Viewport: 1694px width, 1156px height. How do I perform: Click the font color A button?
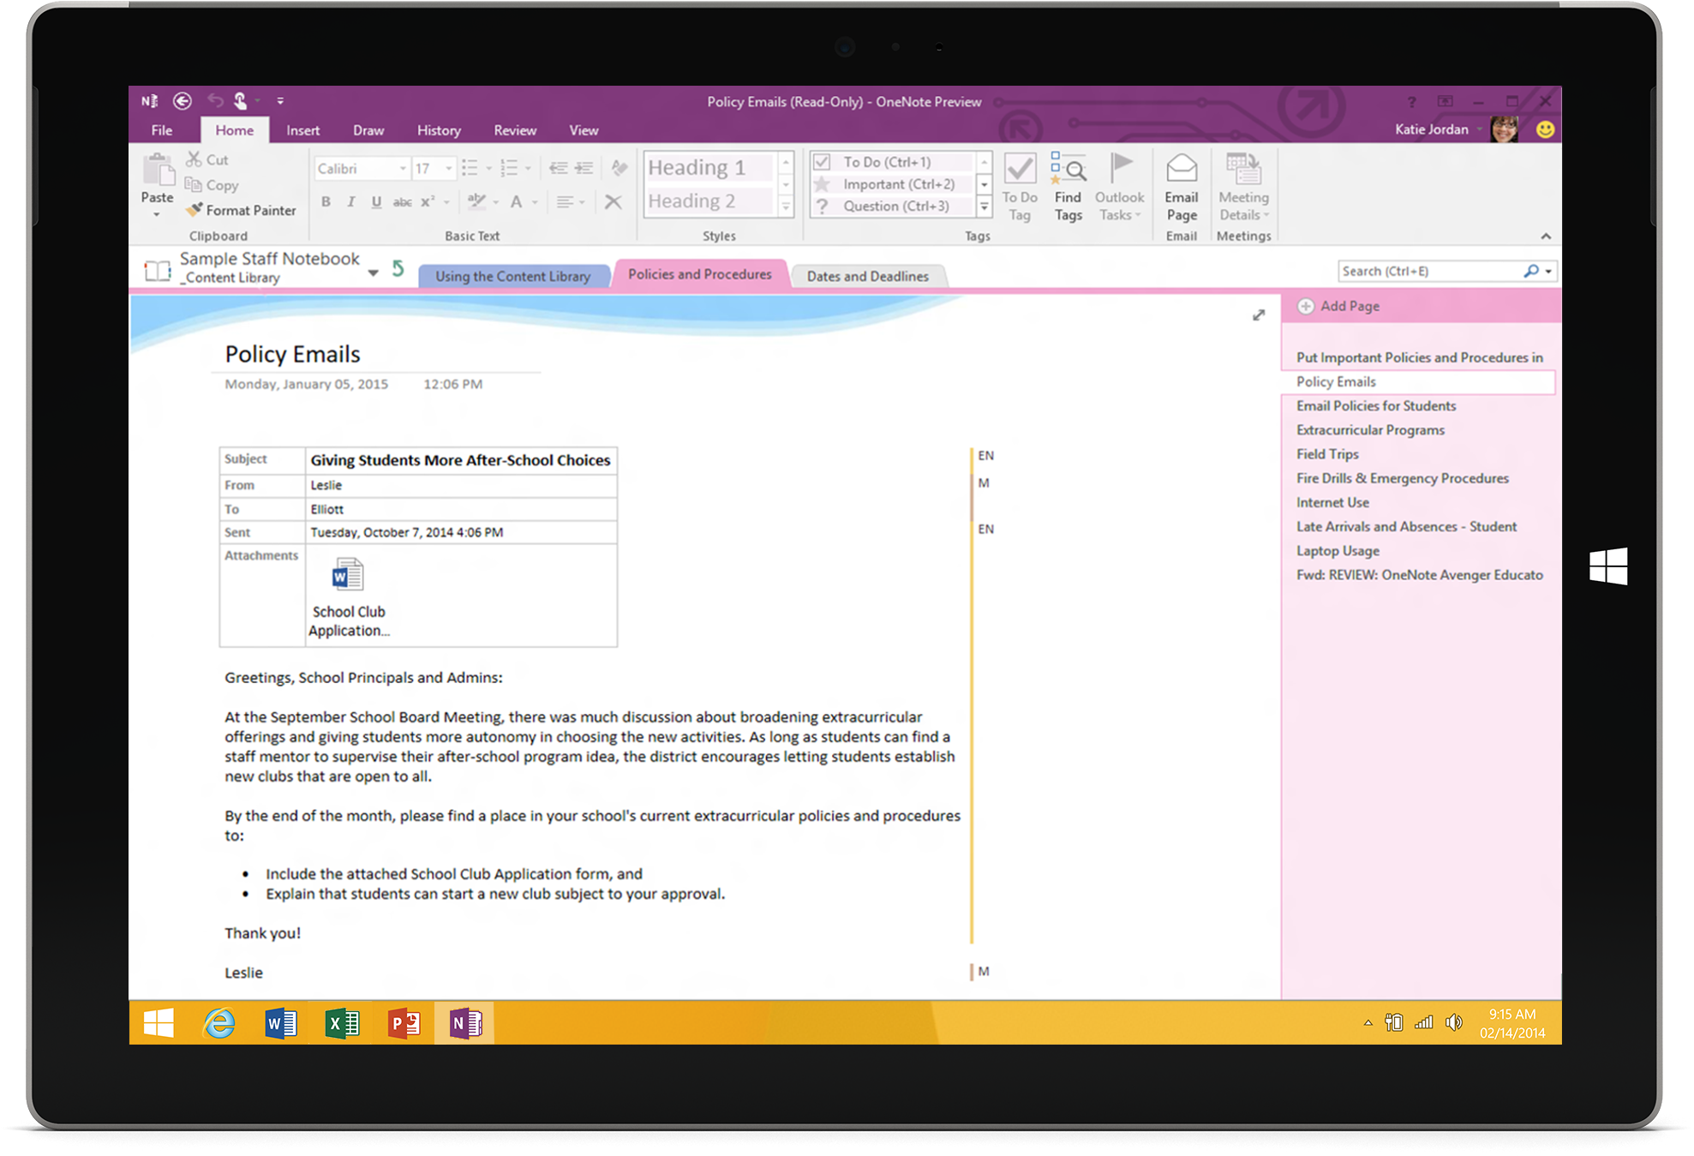(x=516, y=202)
